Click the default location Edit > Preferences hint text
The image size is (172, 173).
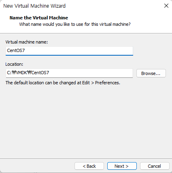coord(63,83)
